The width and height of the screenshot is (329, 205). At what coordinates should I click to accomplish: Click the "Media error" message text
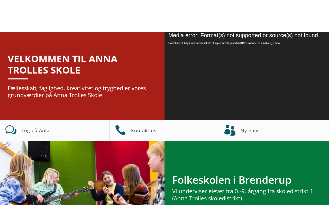pos(243,35)
